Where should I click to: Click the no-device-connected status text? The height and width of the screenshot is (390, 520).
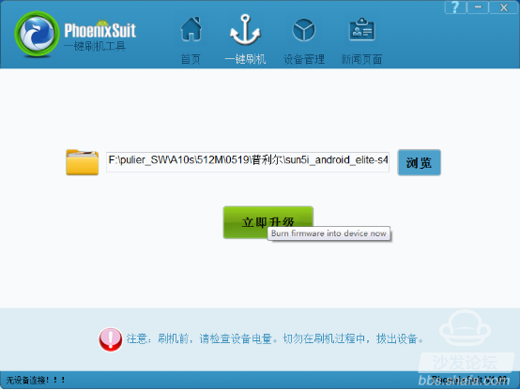point(35,380)
